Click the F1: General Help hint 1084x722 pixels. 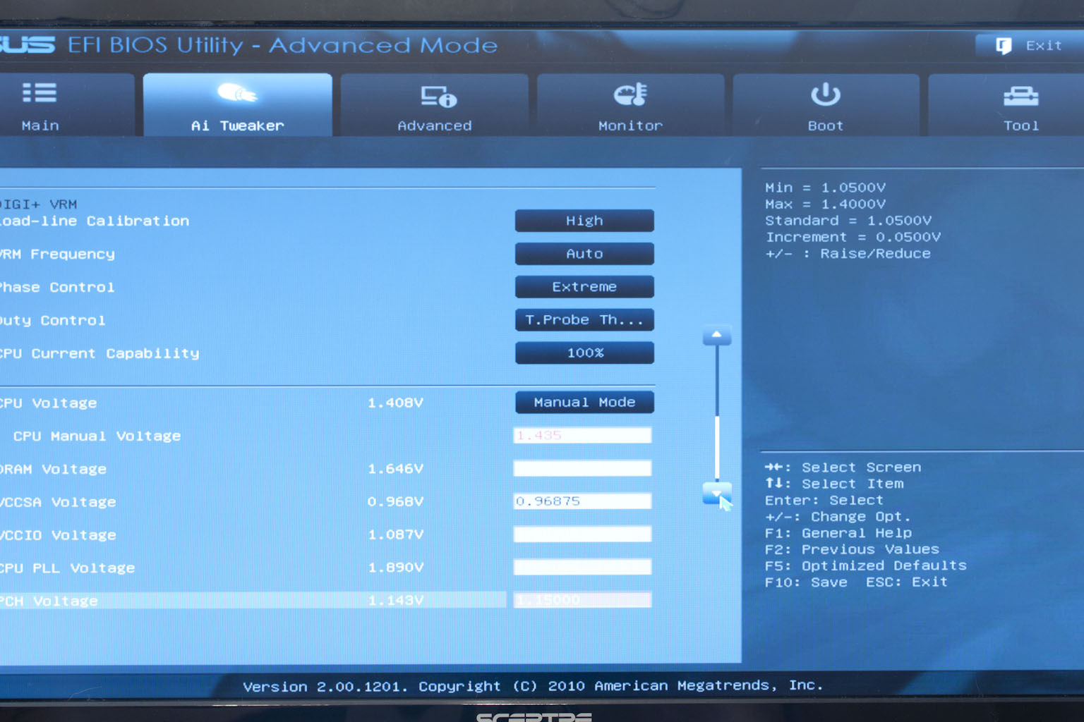(x=838, y=533)
